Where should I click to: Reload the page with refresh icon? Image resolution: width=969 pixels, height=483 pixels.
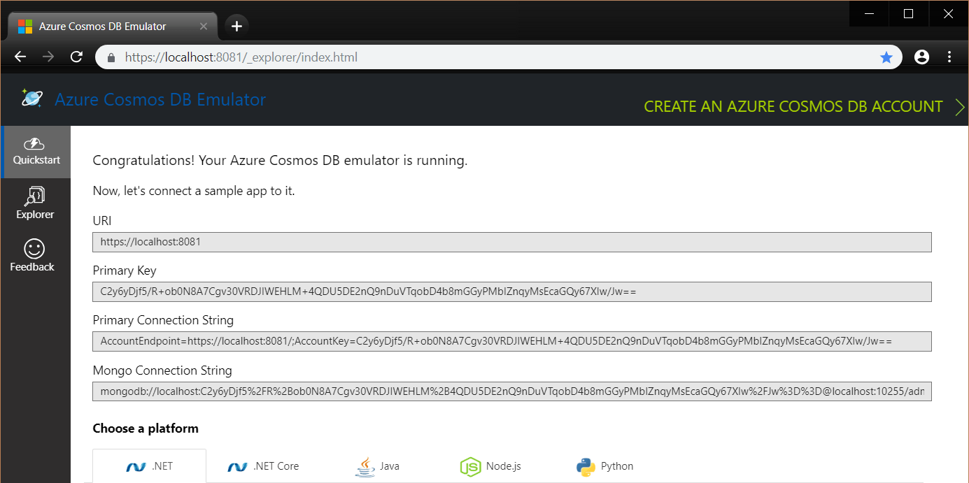tap(77, 57)
